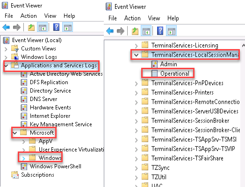Select Active Directory Web Services log
This screenshot has width=245, height=187.
click(x=66, y=74)
